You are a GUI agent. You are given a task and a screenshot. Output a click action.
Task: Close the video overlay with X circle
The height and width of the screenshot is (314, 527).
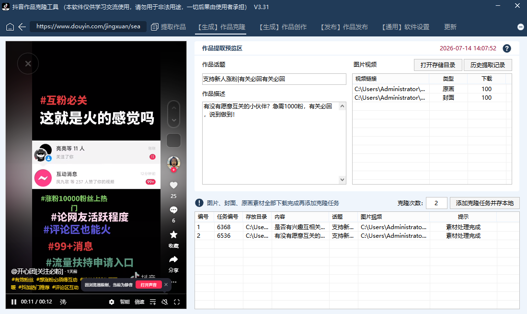[28, 64]
